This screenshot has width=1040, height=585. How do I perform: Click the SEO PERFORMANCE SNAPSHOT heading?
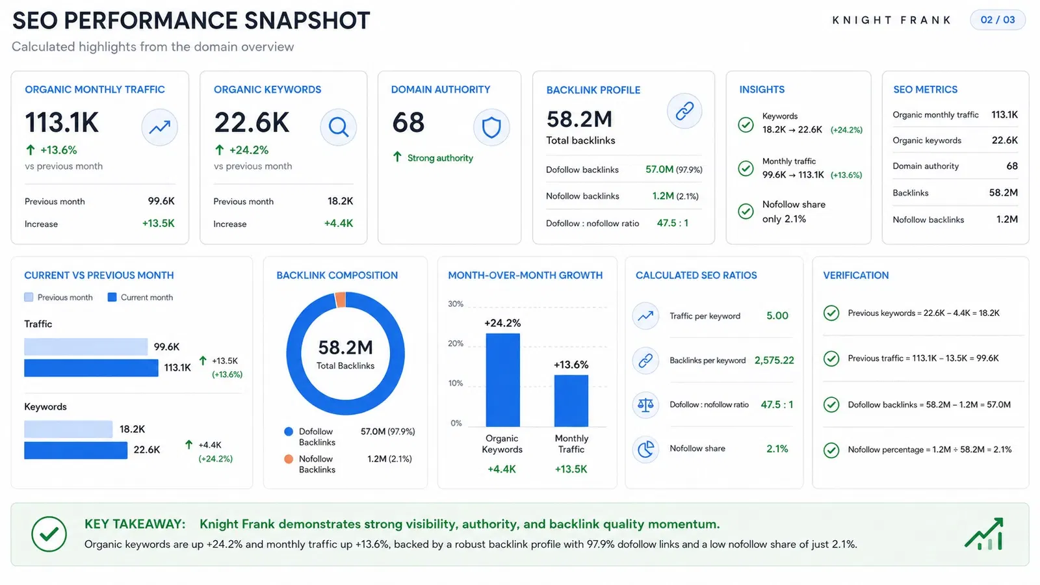point(191,21)
